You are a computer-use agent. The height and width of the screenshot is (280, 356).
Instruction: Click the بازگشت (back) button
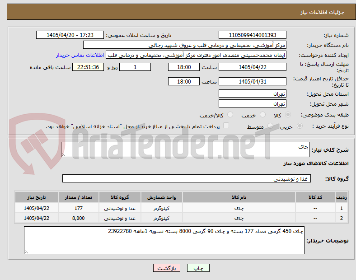[x=167, y=268]
